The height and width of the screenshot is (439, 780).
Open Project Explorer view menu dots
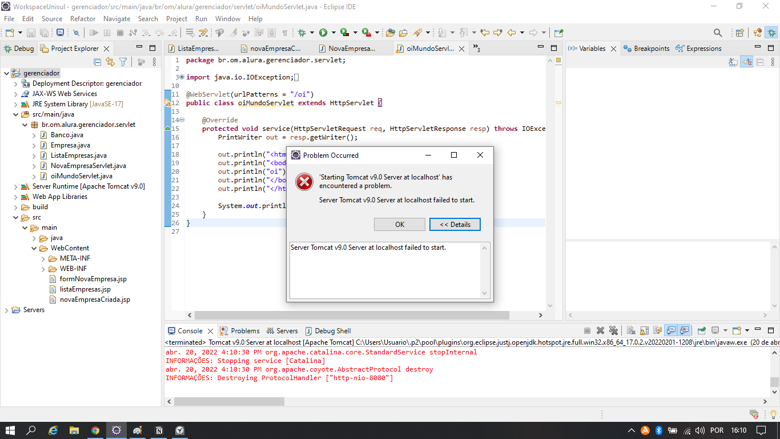point(154,62)
